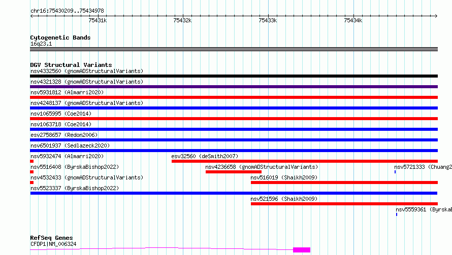Image resolution: width=452 pixels, height=255 pixels.
Task: Click the nsv4532433 variant label
Action: point(87,177)
